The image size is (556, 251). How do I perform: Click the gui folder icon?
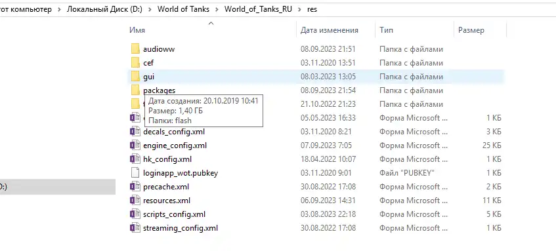[x=135, y=77]
